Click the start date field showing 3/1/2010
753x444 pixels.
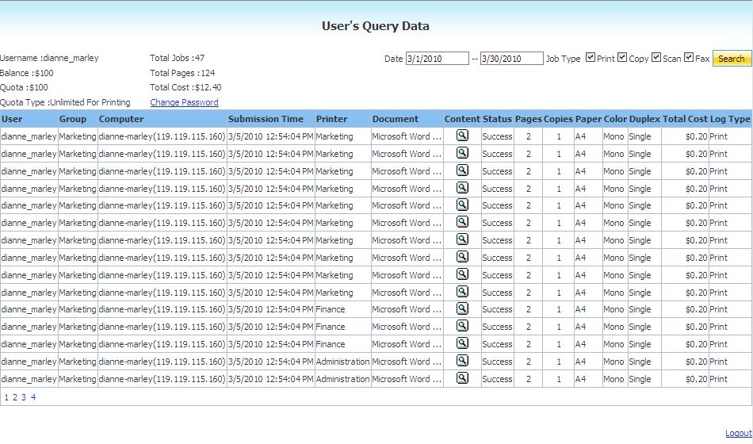coord(437,59)
